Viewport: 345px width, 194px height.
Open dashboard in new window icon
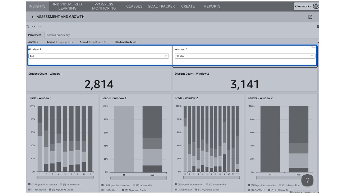(310, 17)
